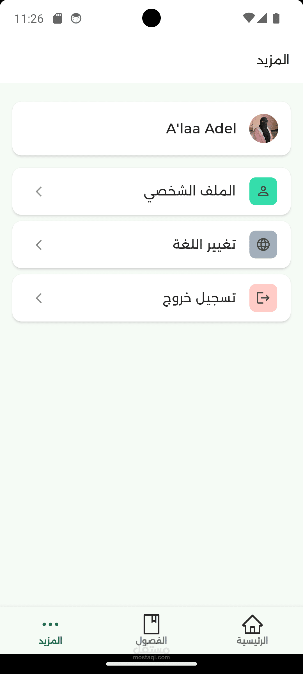Tap the three-dots more icon
Viewport: 303px width, 674px height.
pyautogui.click(x=50, y=624)
